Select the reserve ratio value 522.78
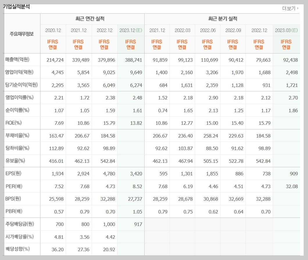Image resolution: width=308 pixels, height=260 pixels. [236, 161]
